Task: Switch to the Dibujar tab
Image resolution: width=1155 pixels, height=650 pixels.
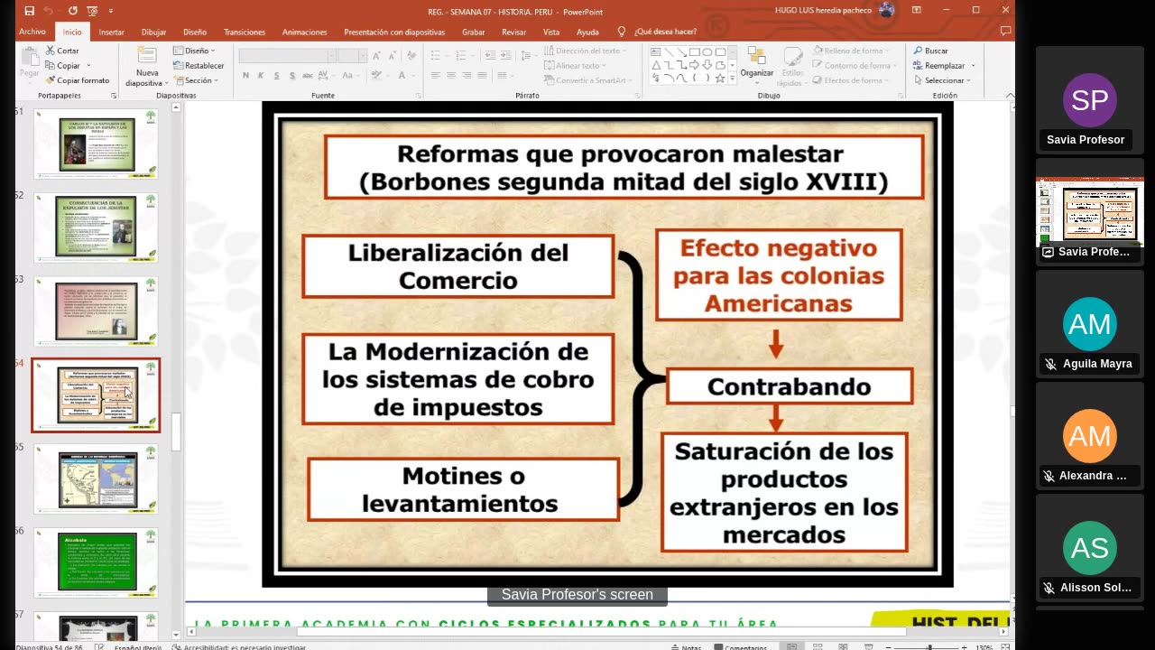Action: click(x=153, y=32)
